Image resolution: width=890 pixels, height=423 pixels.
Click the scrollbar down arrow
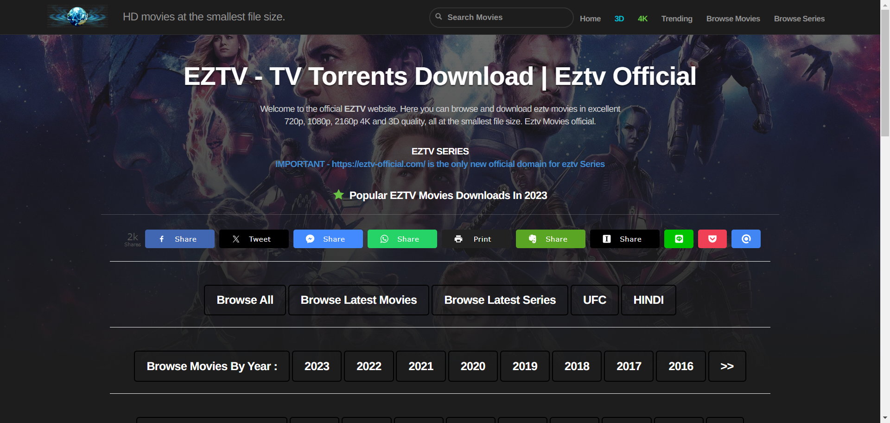click(x=885, y=418)
